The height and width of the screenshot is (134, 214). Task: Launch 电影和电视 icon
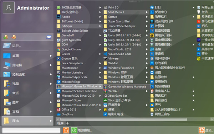(x=105, y=114)
